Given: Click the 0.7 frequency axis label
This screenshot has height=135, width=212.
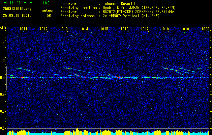Looking at the screenshot, I should (x=3, y=111).
